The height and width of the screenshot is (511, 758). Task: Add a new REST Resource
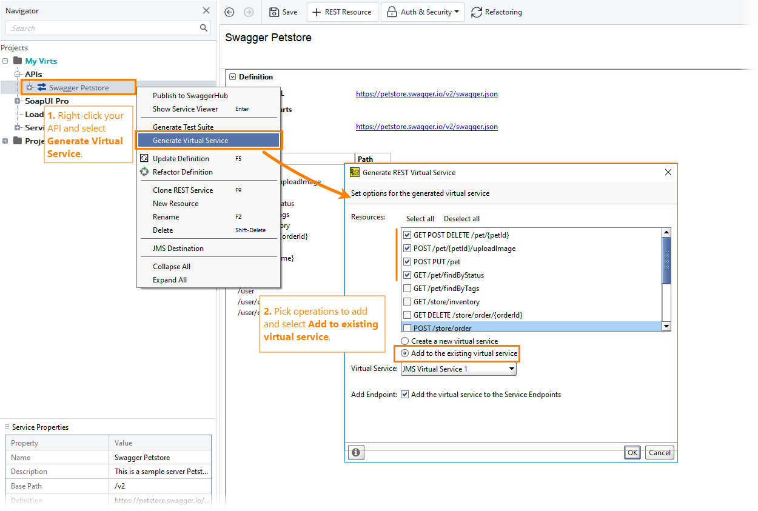coord(342,12)
